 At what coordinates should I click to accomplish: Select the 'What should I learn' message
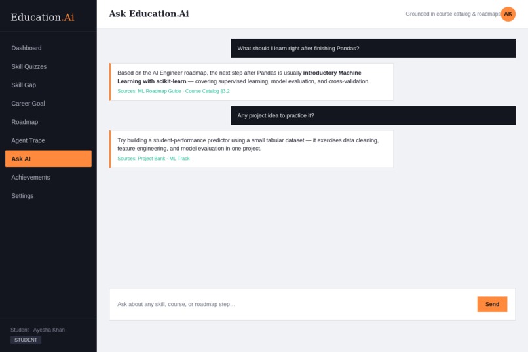pyautogui.click(x=373, y=48)
